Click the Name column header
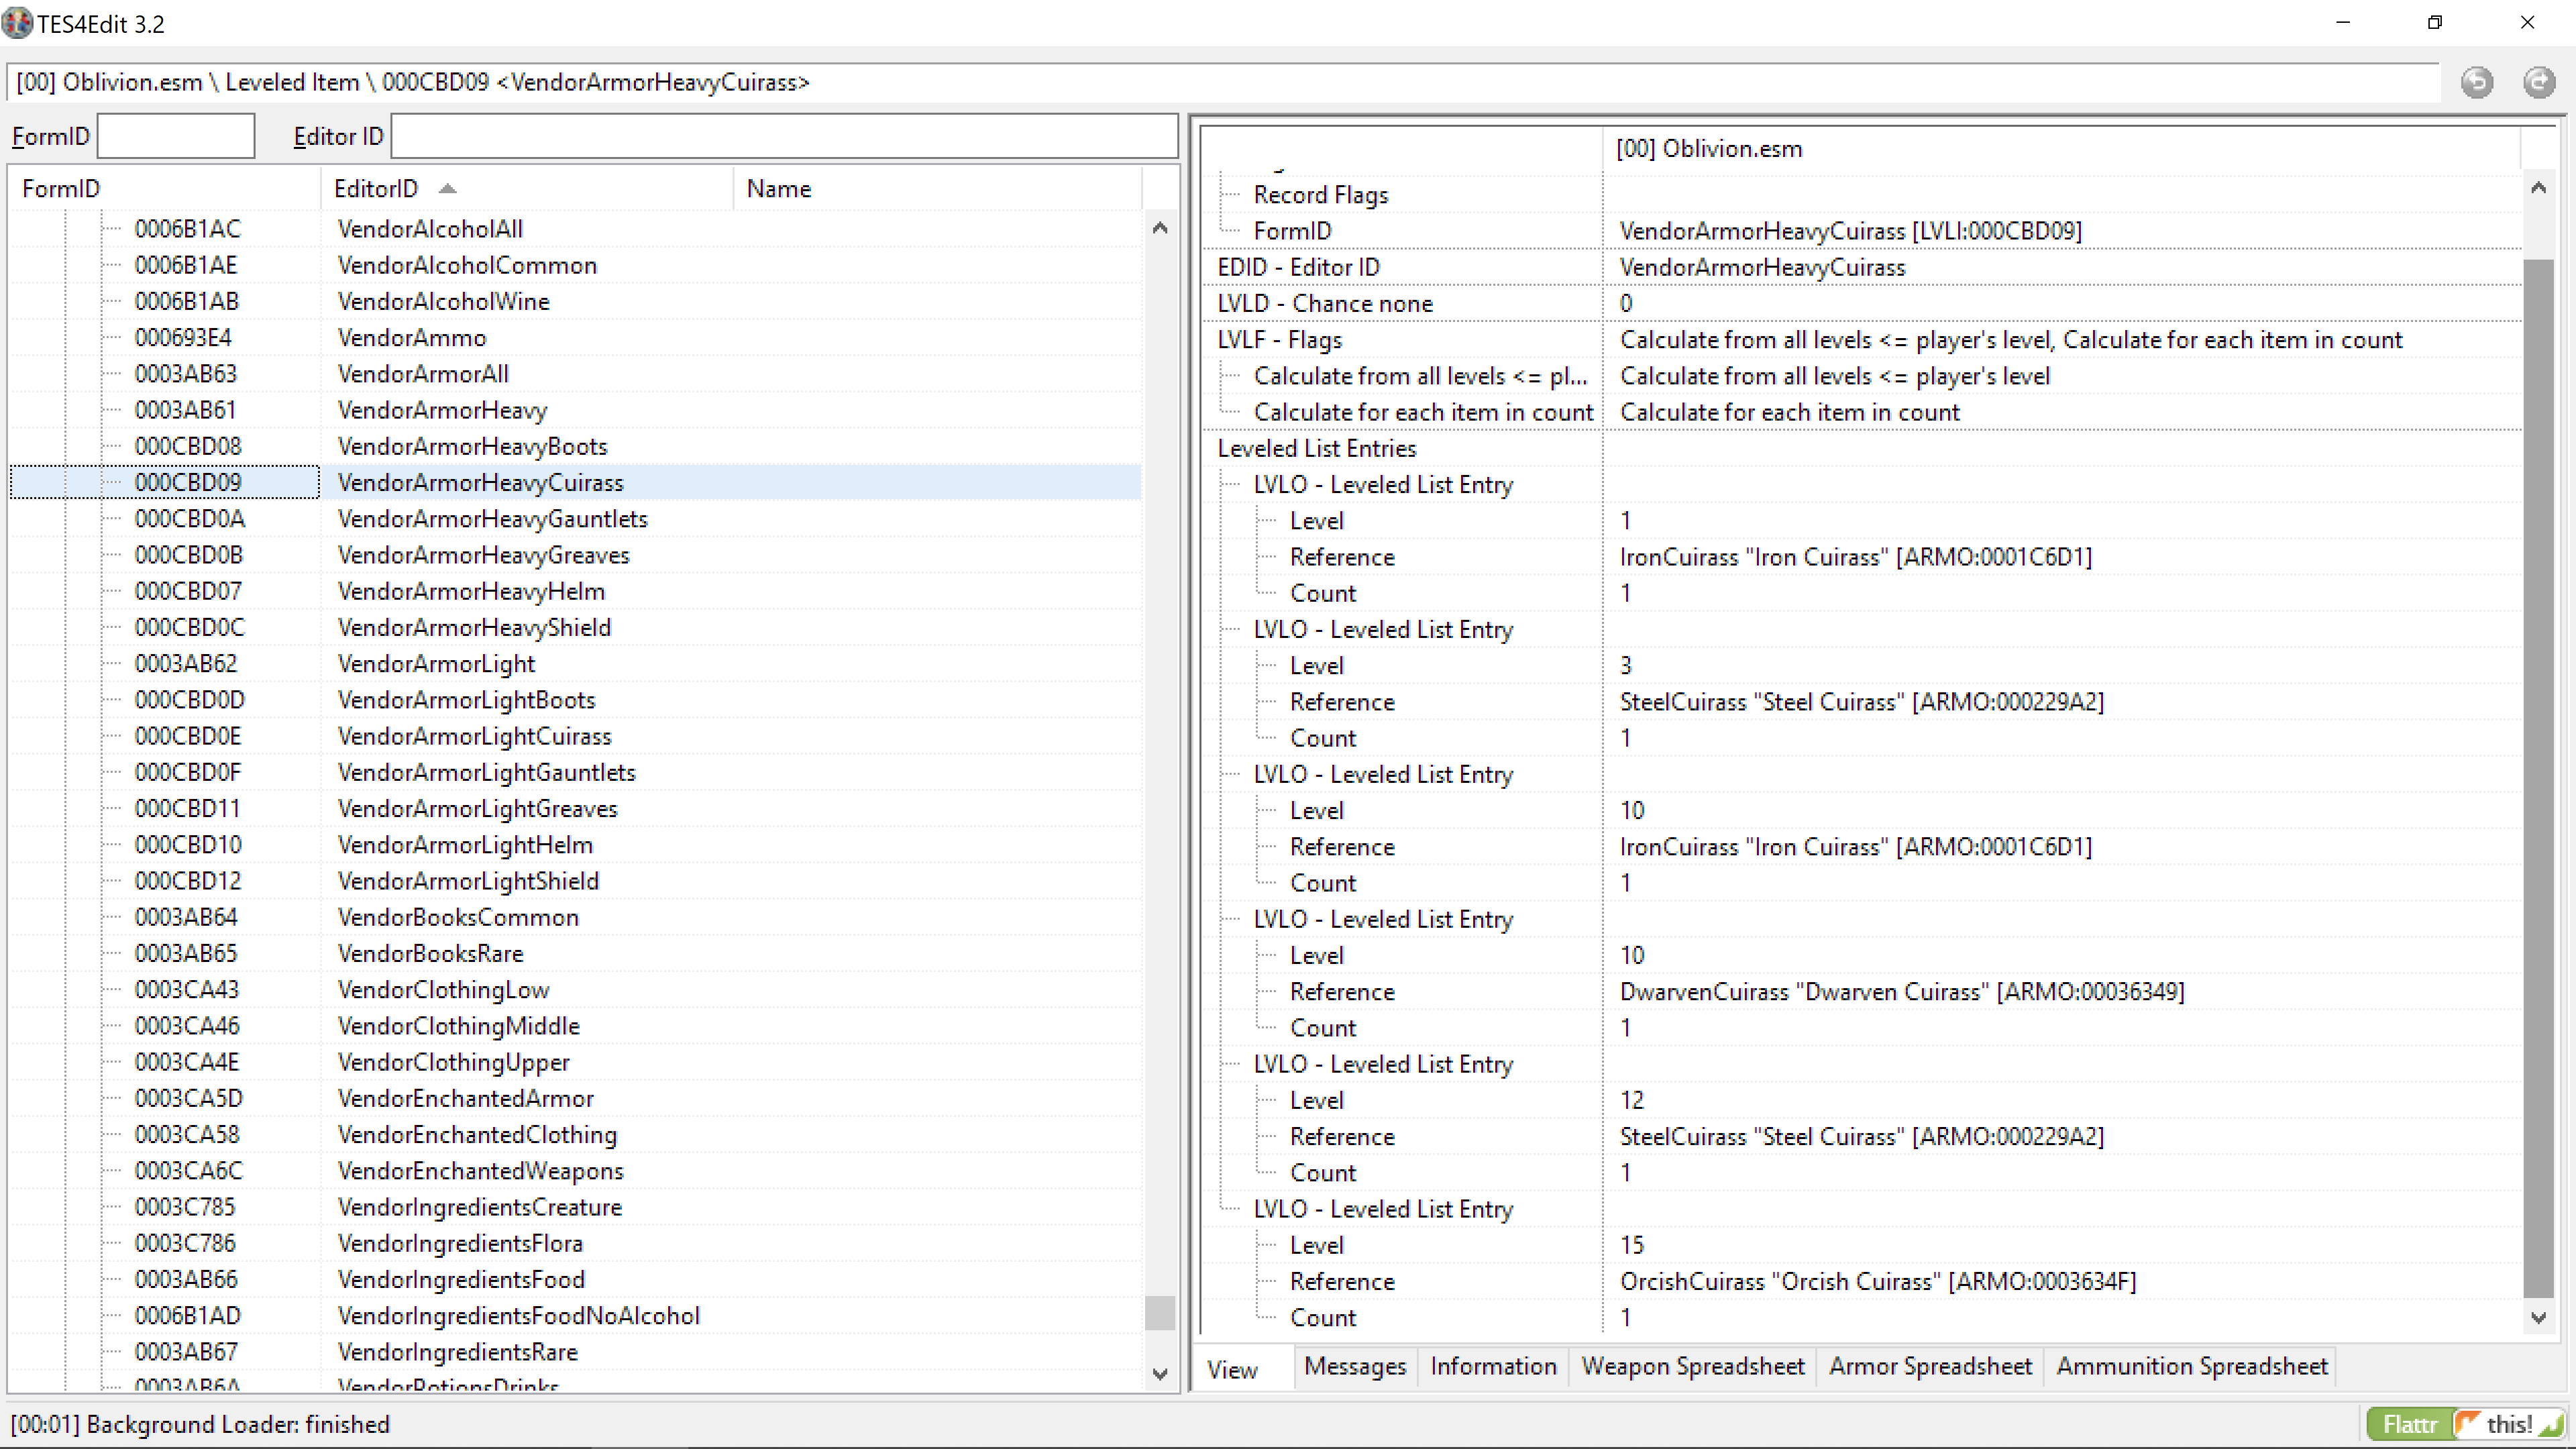This screenshot has height=1449, width=2576. [778, 189]
